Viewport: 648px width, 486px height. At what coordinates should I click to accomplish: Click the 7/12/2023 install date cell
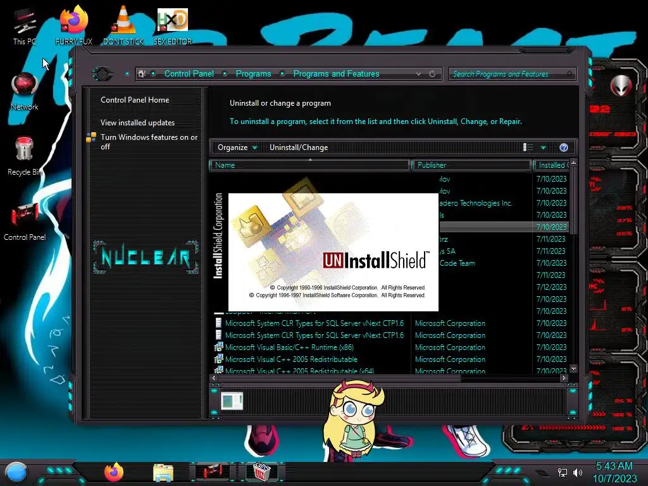[x=551, y=287]
